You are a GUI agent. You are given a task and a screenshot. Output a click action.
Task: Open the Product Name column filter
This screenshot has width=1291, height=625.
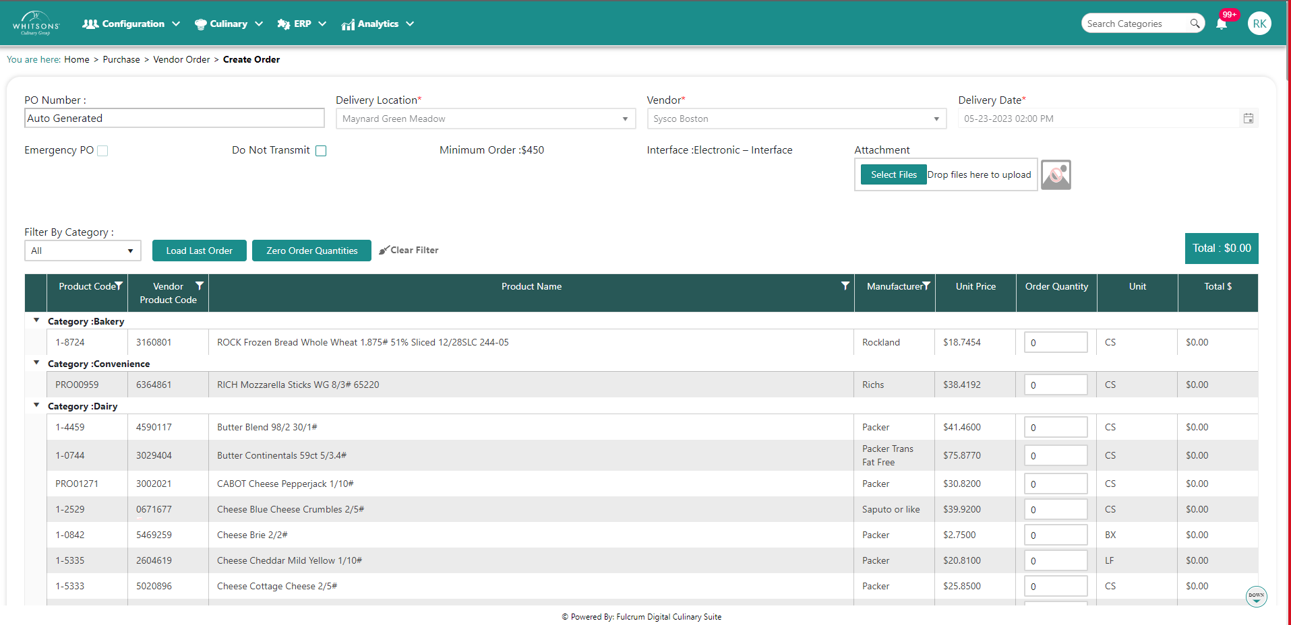pyautogui.click(x=845, y=286)
